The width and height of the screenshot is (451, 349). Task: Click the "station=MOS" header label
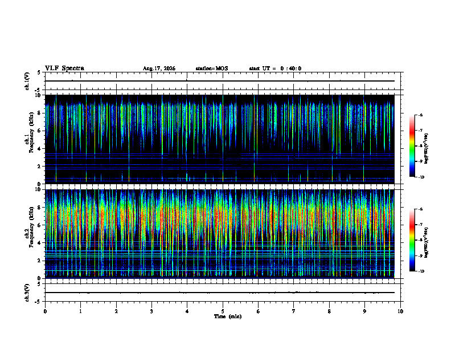(x=212, y=68)
